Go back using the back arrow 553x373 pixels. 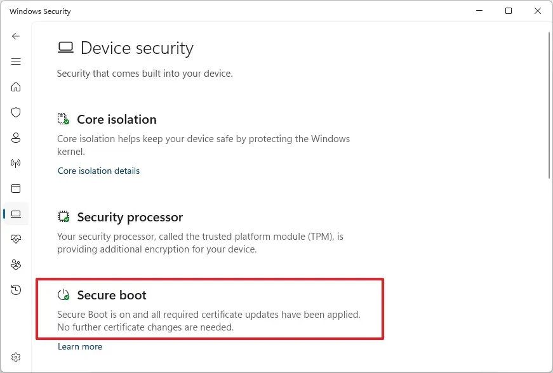pyautogui.click(x=15, y=36)
